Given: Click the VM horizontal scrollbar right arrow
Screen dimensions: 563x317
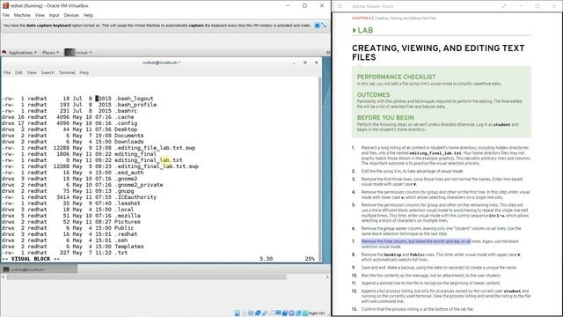Looking at the screenshot, I should [x=327, y=277].
